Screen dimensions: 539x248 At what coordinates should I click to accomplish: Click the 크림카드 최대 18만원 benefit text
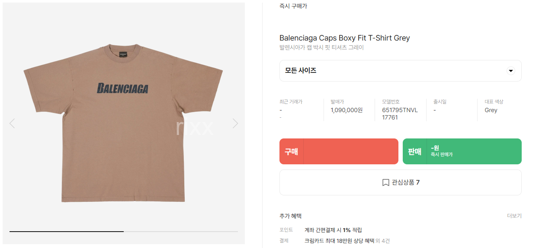coord(339,241)
